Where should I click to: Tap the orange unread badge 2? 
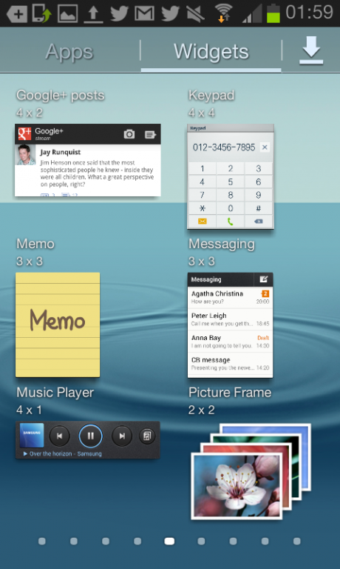265,293
